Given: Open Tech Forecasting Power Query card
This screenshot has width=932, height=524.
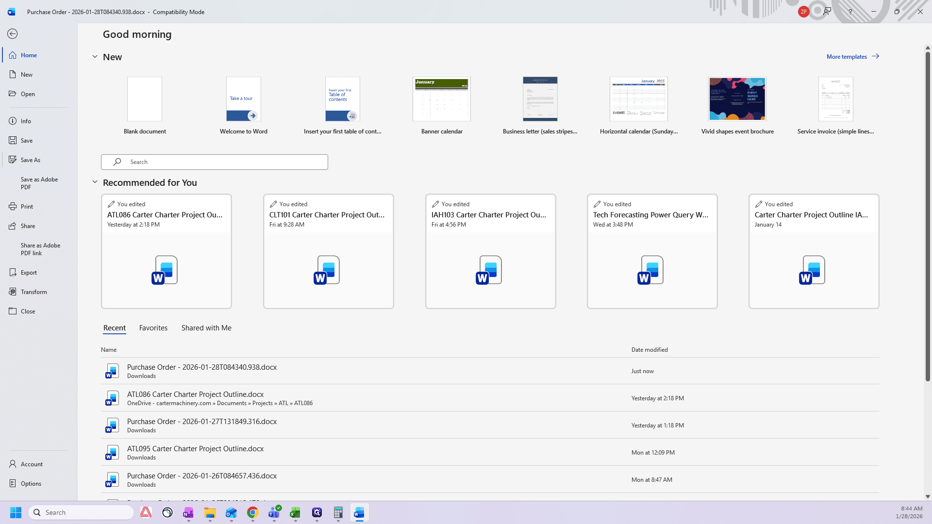Looking at the screenshot, I should click(x=652, y=251).
